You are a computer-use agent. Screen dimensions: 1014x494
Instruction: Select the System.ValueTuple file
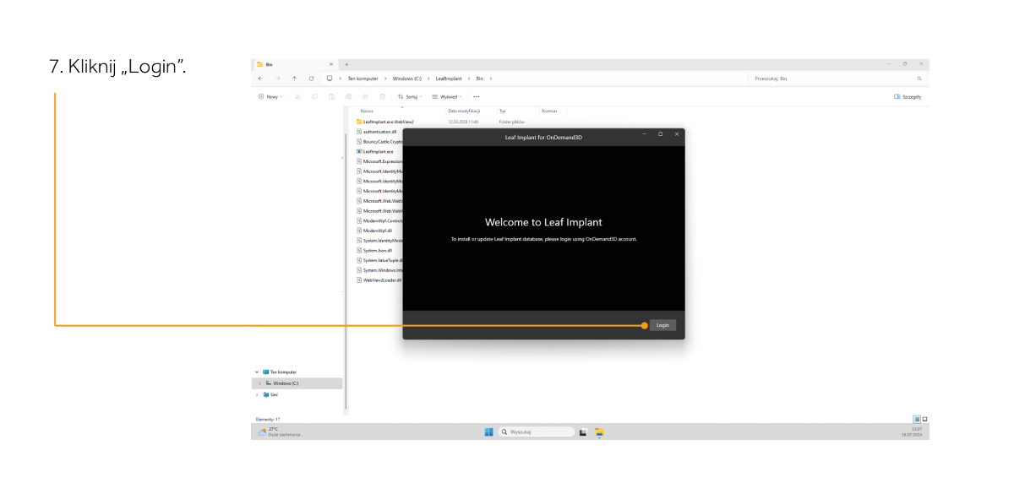(x=379, y=260)
